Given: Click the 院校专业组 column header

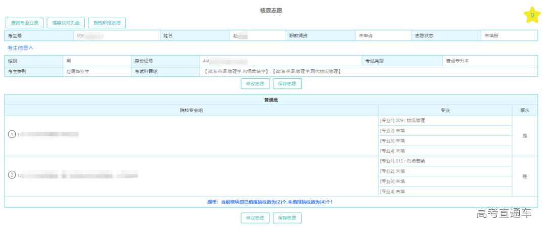Looking at the screenshot, I should click(x=191, y=110).
